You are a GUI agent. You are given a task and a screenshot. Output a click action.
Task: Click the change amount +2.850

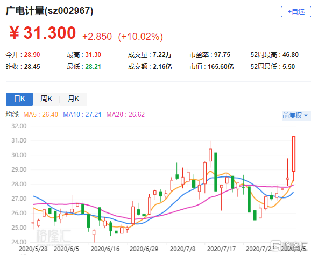97,37
